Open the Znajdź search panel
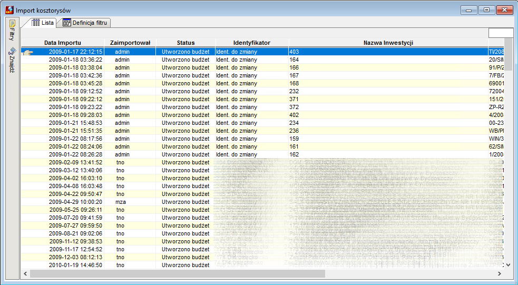Screen dimensions: 518x285 click(12, 60)
